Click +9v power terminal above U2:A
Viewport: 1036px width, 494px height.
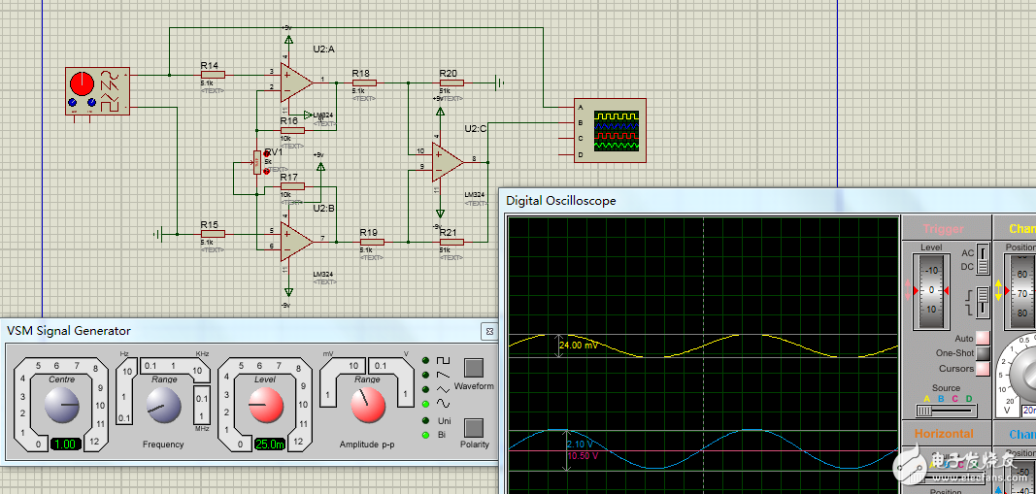click(x=288, y=39)
